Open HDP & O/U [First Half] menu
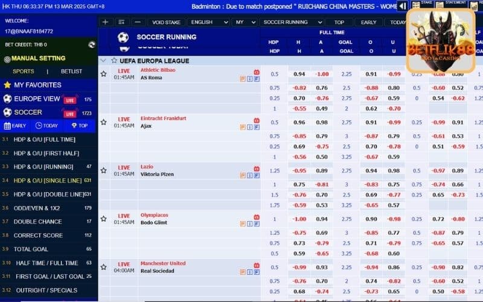 [x=49, y=153]
